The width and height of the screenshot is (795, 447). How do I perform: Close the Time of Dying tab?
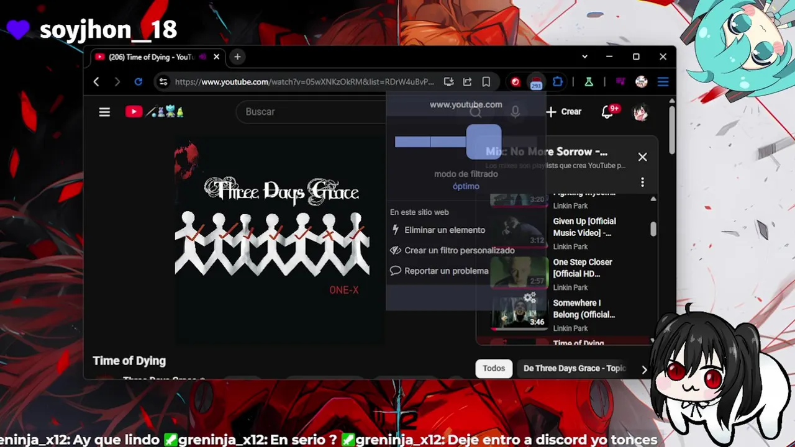point(216,56)
